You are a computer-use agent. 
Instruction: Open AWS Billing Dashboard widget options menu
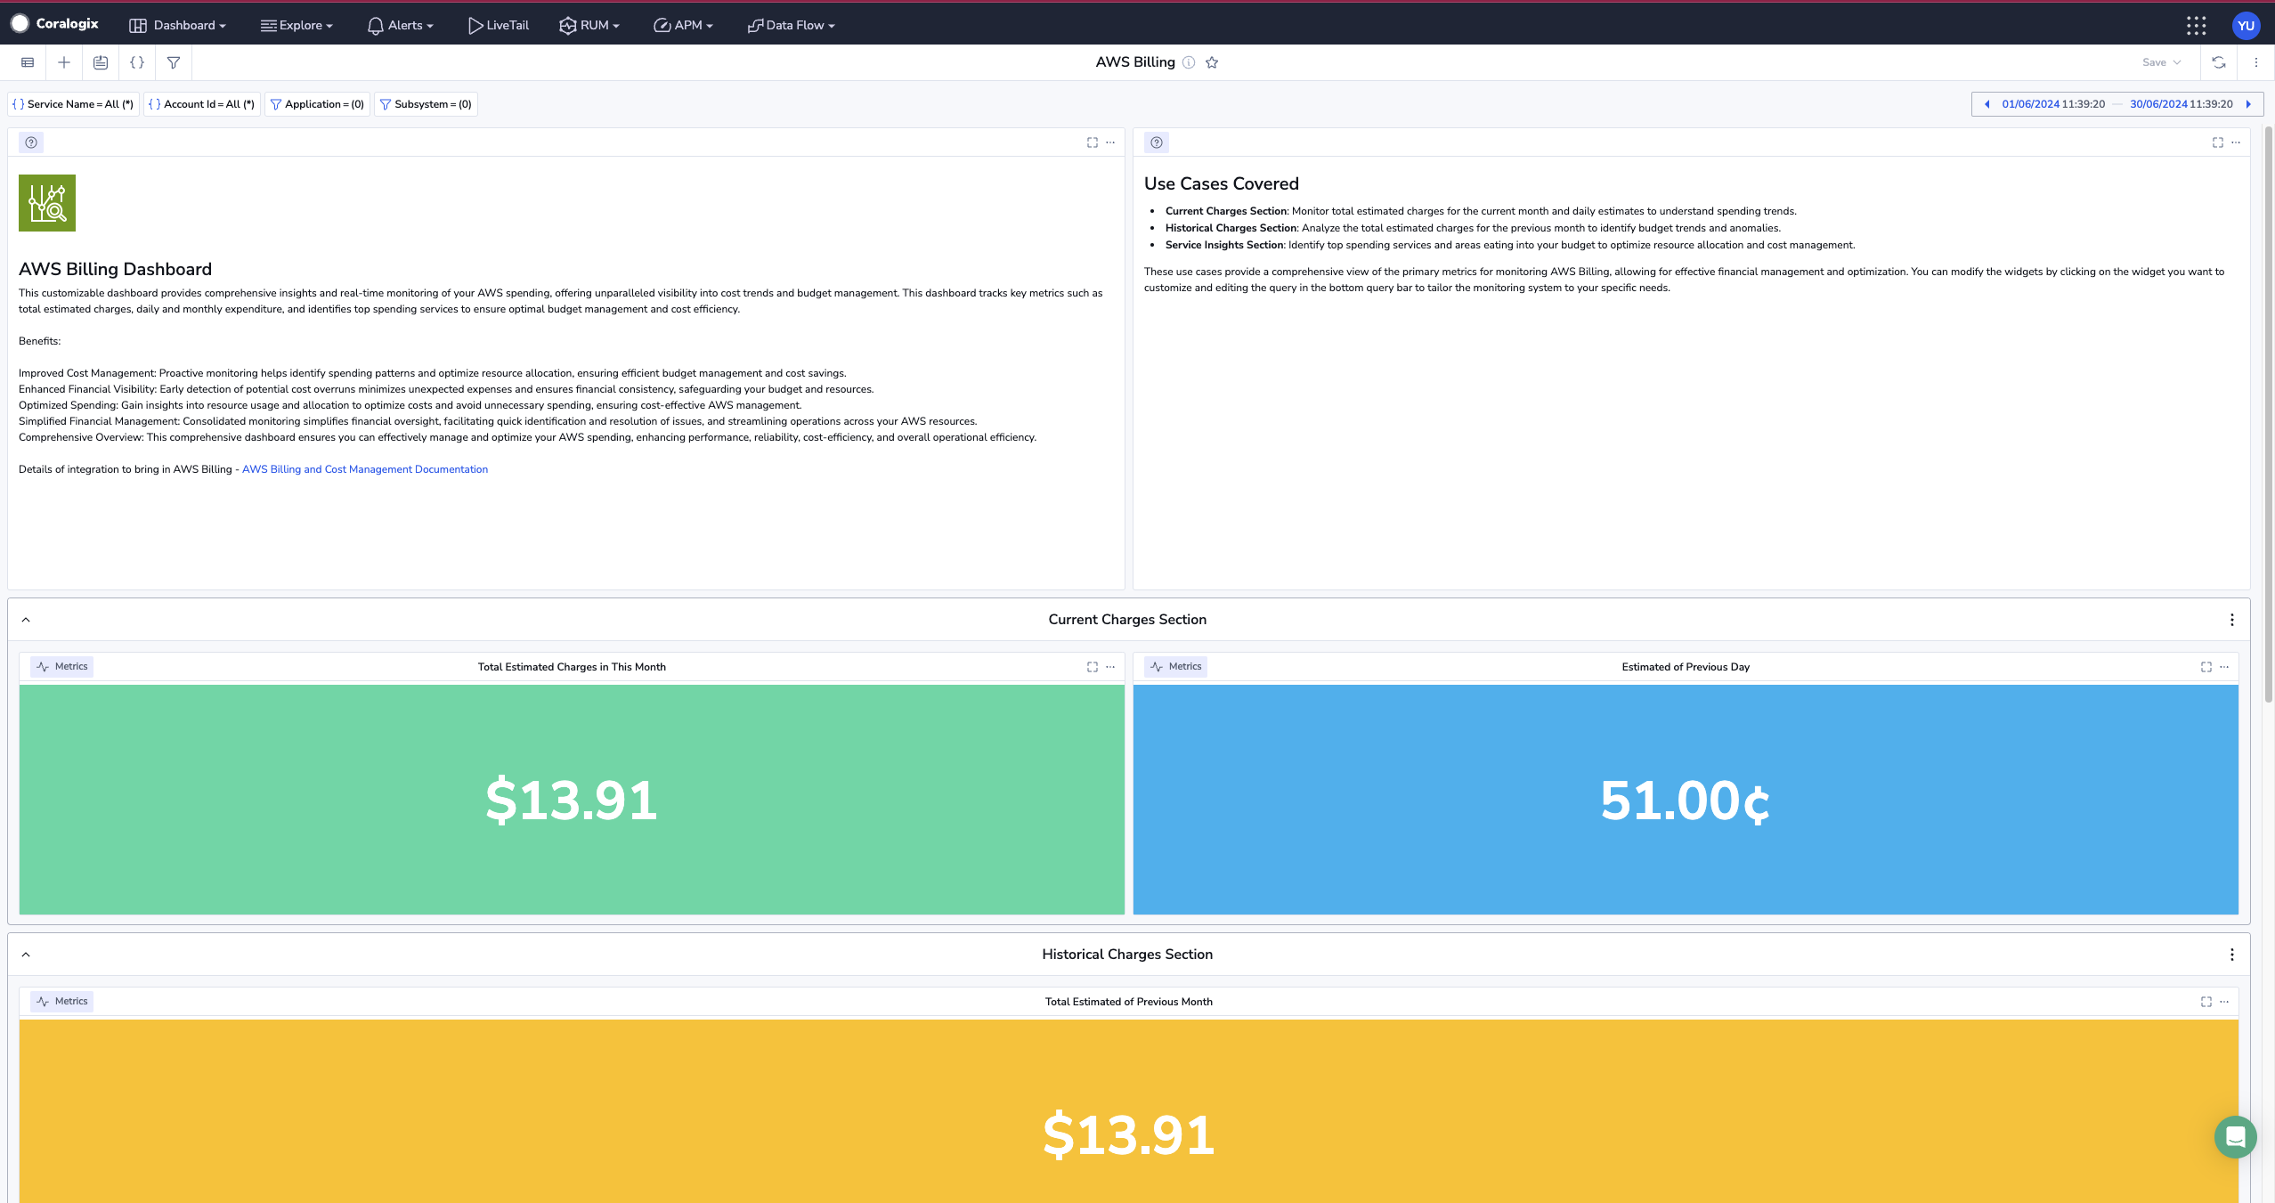tap(1110, 142)
